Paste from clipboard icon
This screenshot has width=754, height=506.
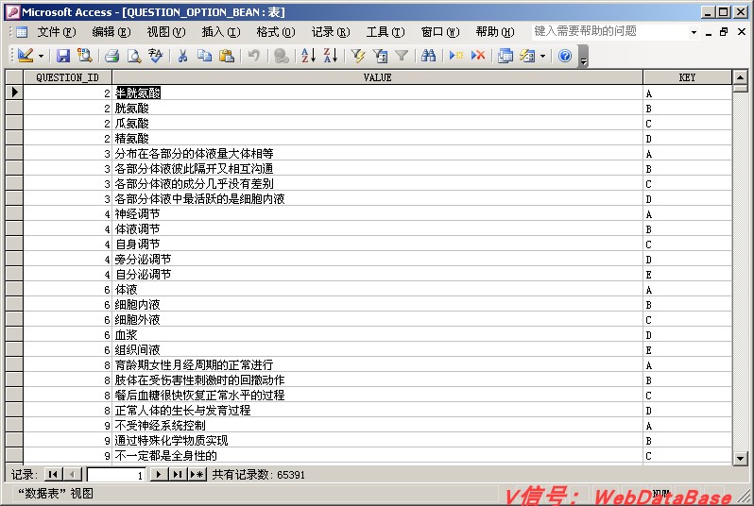226,56
